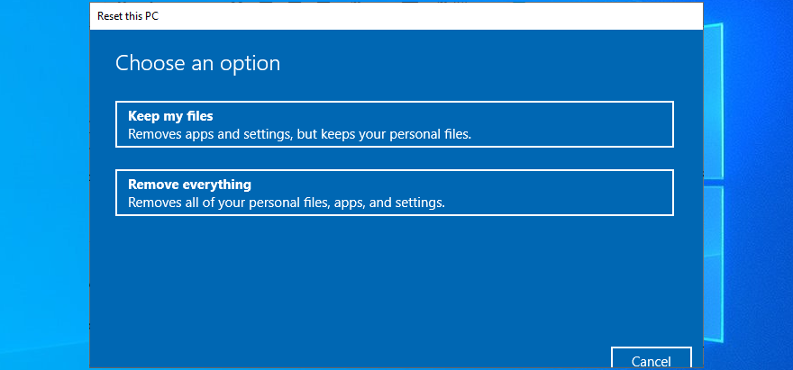This screenshot has width=793, height=370.
Task: Click blank area left of Cancel button
Action: 451,357
